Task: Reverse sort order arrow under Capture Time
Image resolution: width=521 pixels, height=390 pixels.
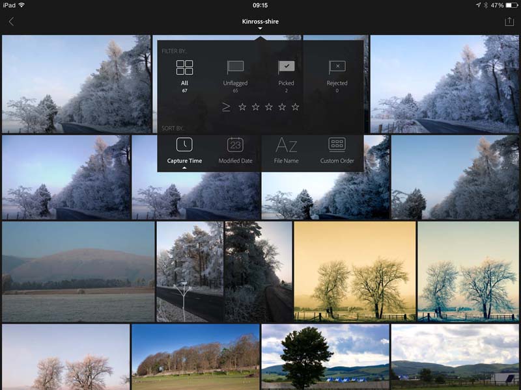Action: pyautogui.click(x=184, y=168)
